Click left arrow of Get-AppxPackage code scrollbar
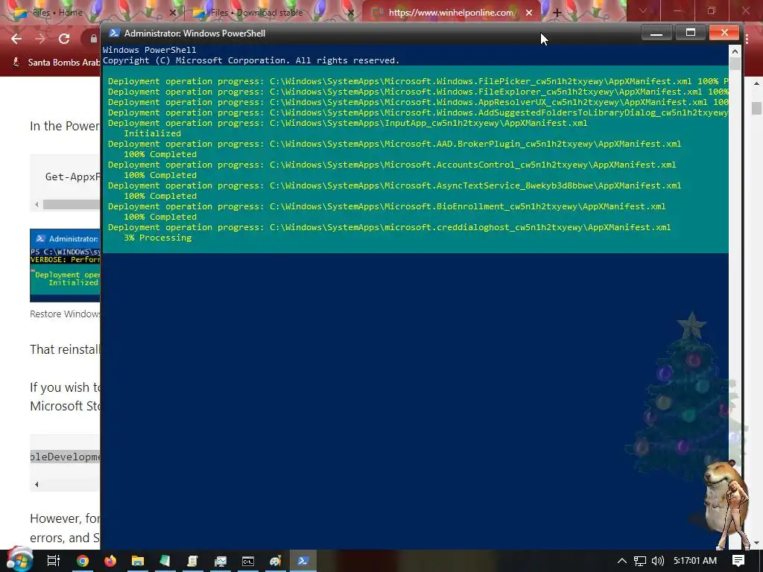Screen dimensions: 763x572 coord(37,205)
